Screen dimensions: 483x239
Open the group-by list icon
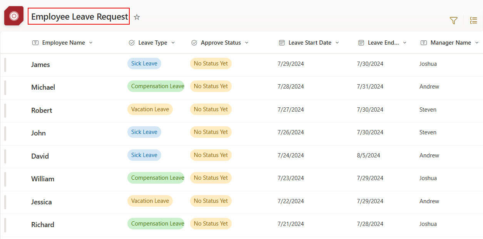(x=474, y=21)
